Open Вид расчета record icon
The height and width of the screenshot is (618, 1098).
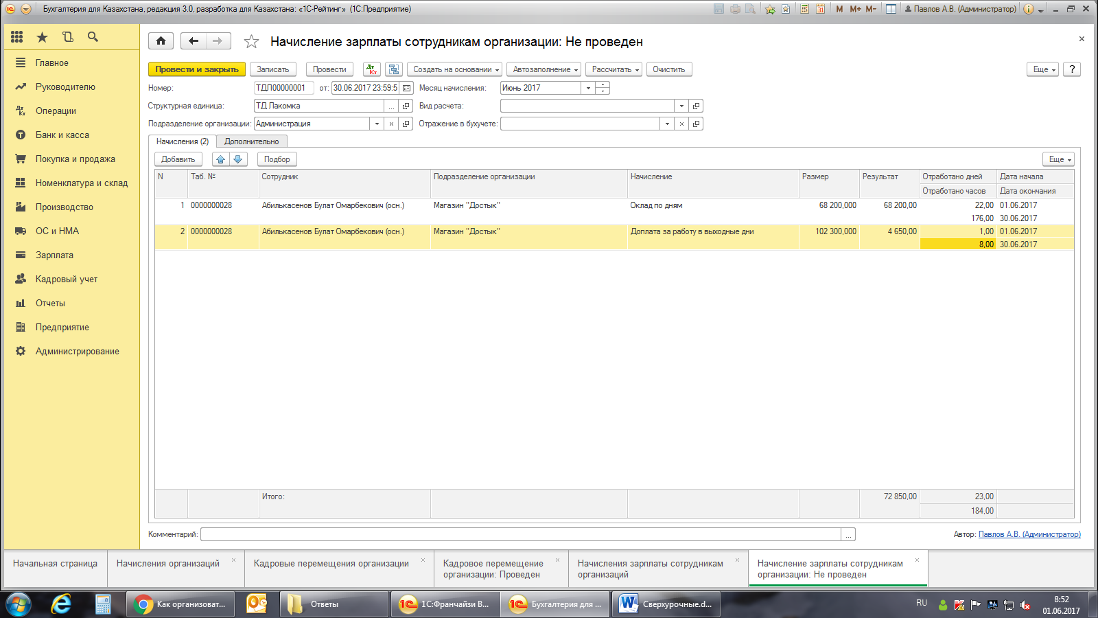[x=697, y=106]
